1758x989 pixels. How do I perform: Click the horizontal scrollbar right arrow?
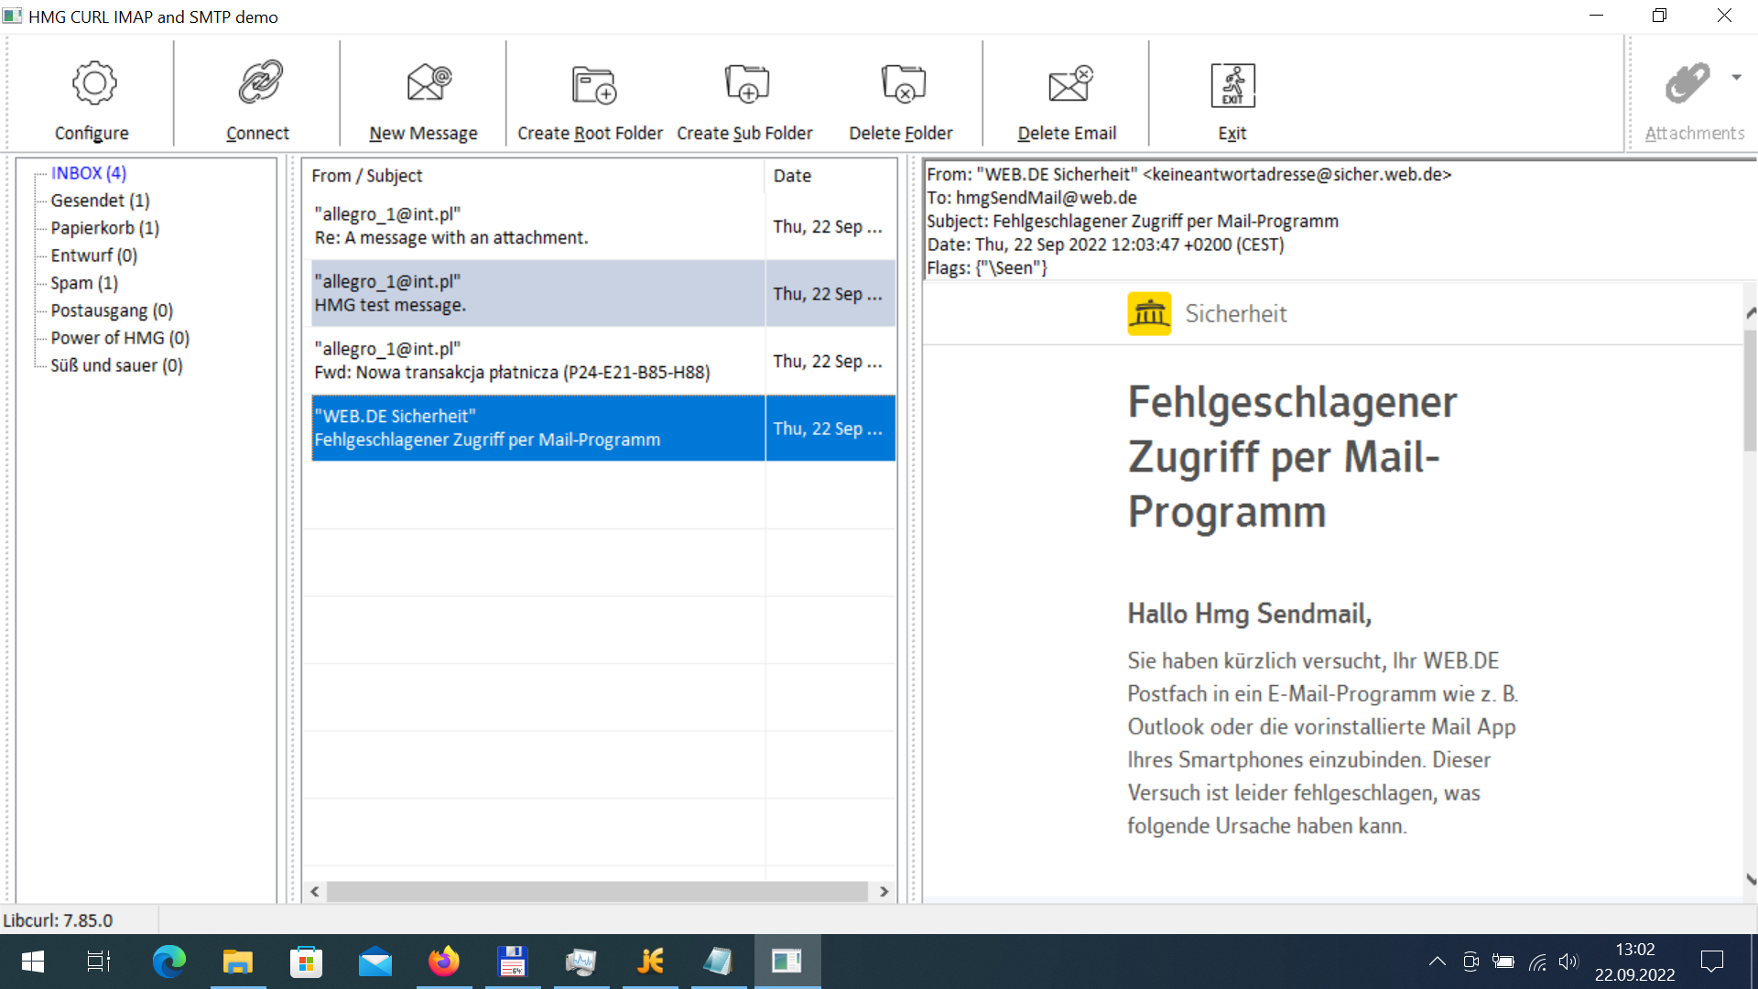click(884, 890)
